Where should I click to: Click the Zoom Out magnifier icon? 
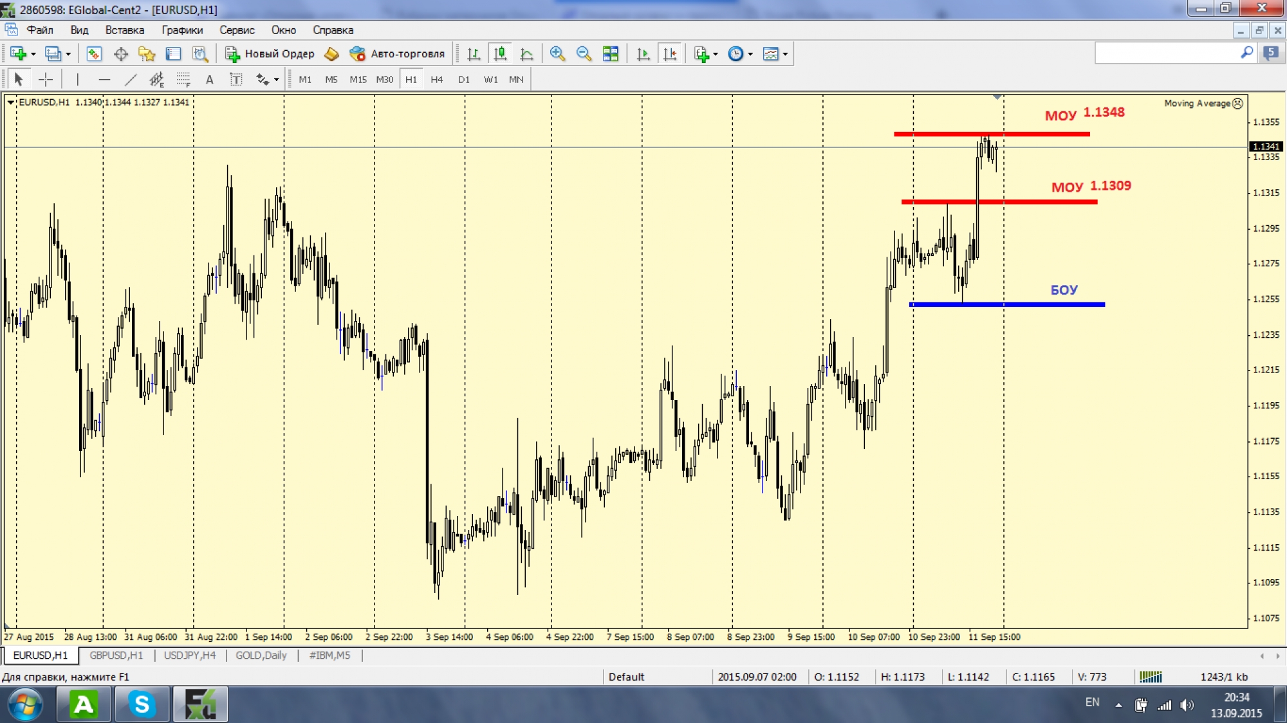[x=584, y=54]
